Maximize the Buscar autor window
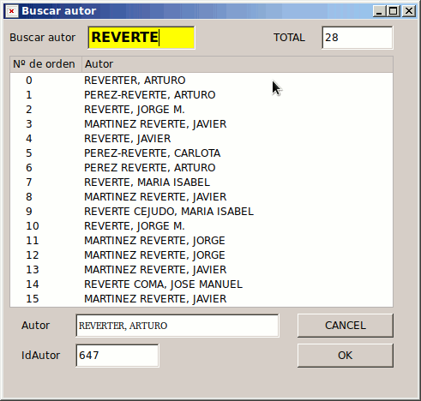This screenshot has width=421, height=401. coord(394,11)
